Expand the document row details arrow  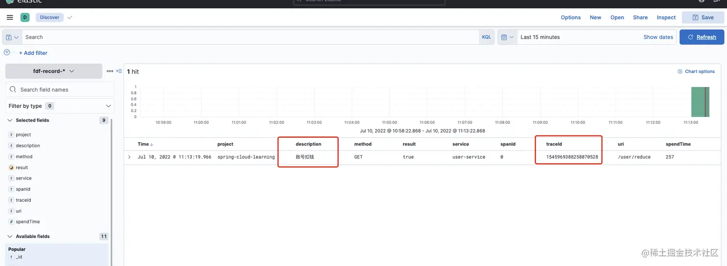click(x=129, y=157)
